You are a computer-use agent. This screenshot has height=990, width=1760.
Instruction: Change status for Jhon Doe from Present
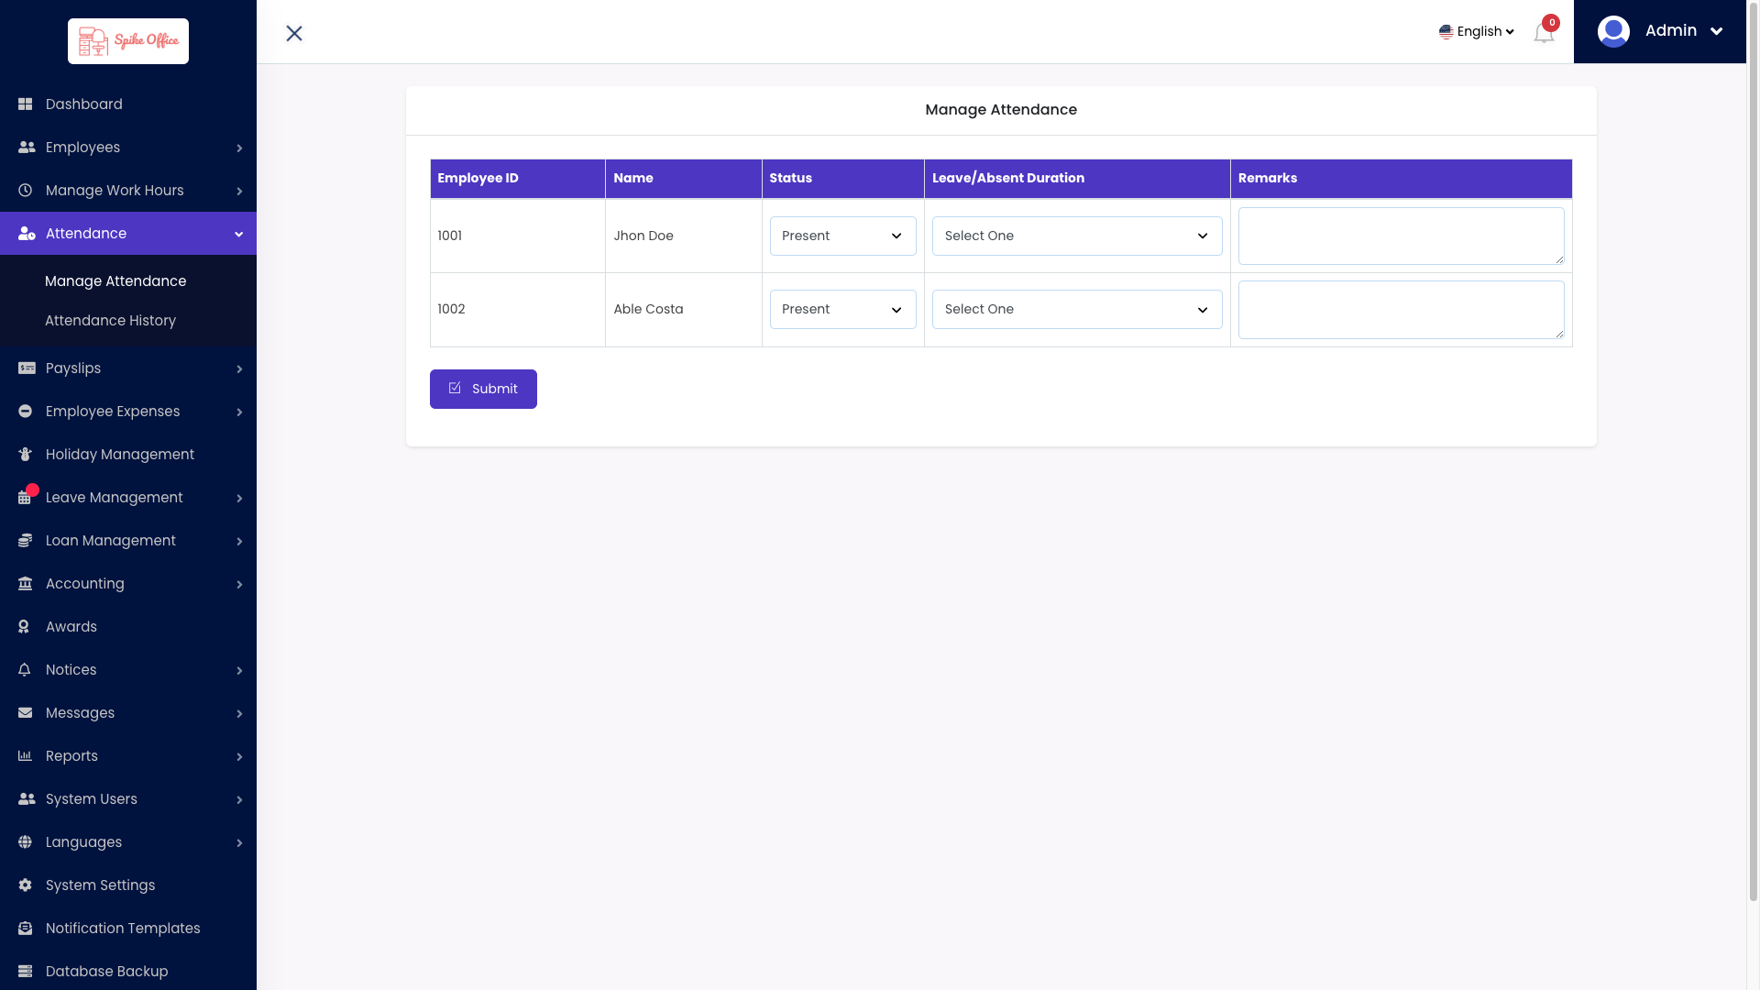point(841,236)
